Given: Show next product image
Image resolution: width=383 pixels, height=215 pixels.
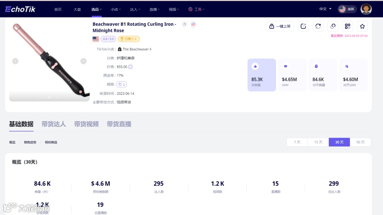Looking at the screenshot, I should tap(84, 61).
